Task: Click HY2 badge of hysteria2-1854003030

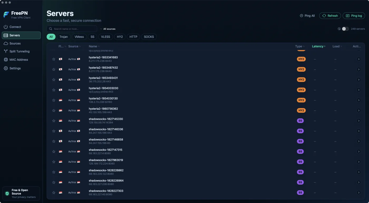Action: coord(301,90)
